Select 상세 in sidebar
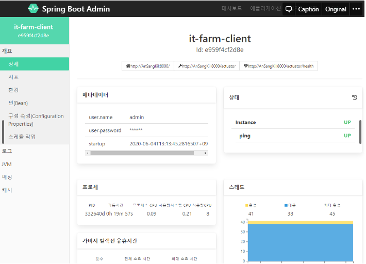This screenshot has height=264, width=366. tap(35, 64)
